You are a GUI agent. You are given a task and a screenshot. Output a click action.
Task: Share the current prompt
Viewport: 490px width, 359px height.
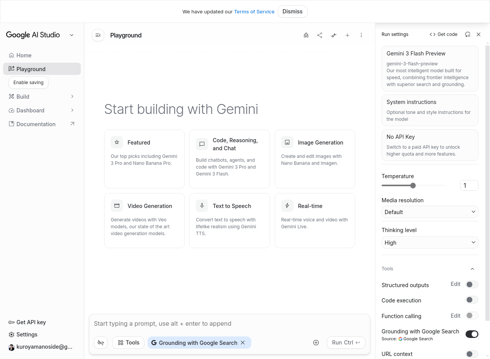coord(320,35)
